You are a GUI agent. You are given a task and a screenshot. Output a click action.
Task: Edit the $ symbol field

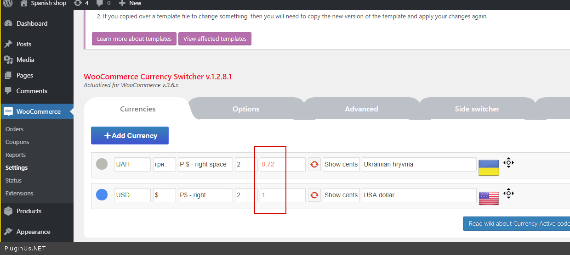click(165, 195)
